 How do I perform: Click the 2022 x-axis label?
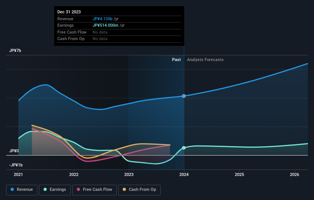[x=74, y=174]
